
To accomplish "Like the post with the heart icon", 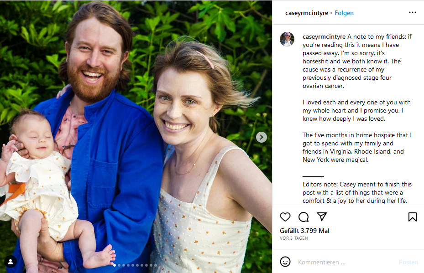I will click(285, 217).
